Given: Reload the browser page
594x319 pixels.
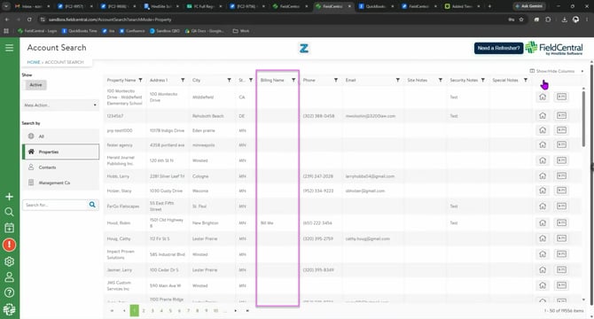Looking at the screenshot, I should [29, 19].
